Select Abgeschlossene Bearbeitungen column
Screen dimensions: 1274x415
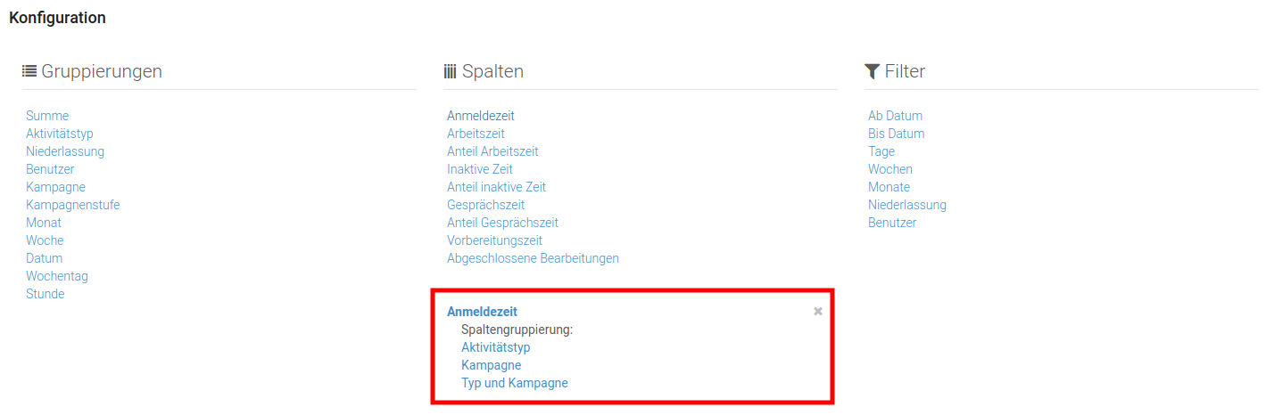(x=533, y=258)
